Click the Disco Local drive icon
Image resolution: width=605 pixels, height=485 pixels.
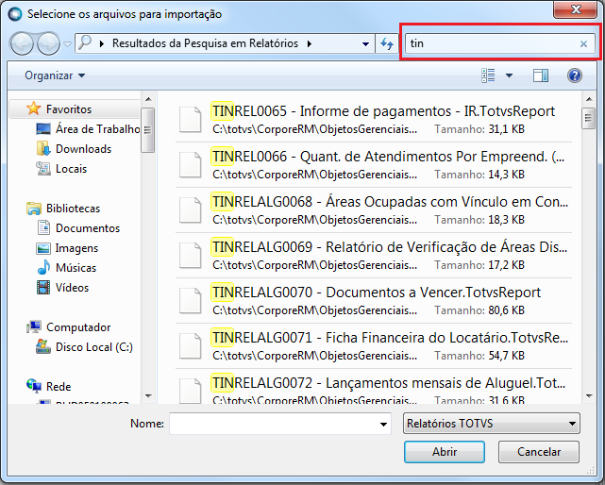point(43,346)
